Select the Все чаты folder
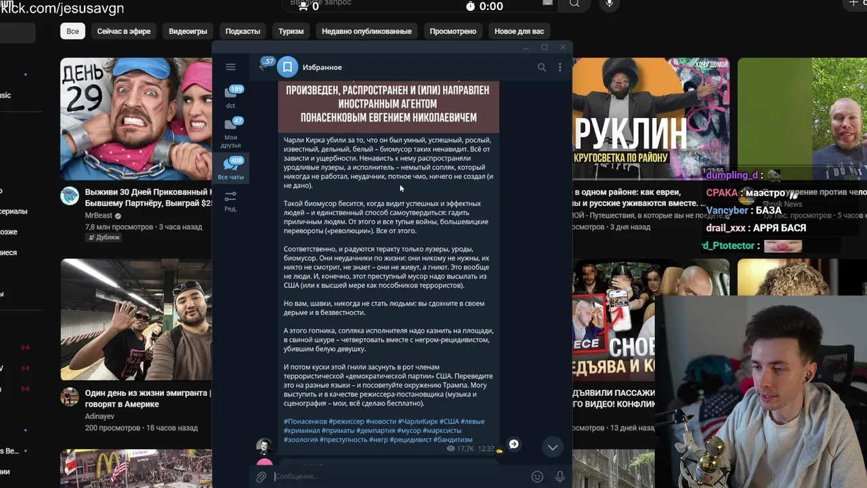Image resolution: width=867 pixels, height=488 pixels. (x=230, y=169)
